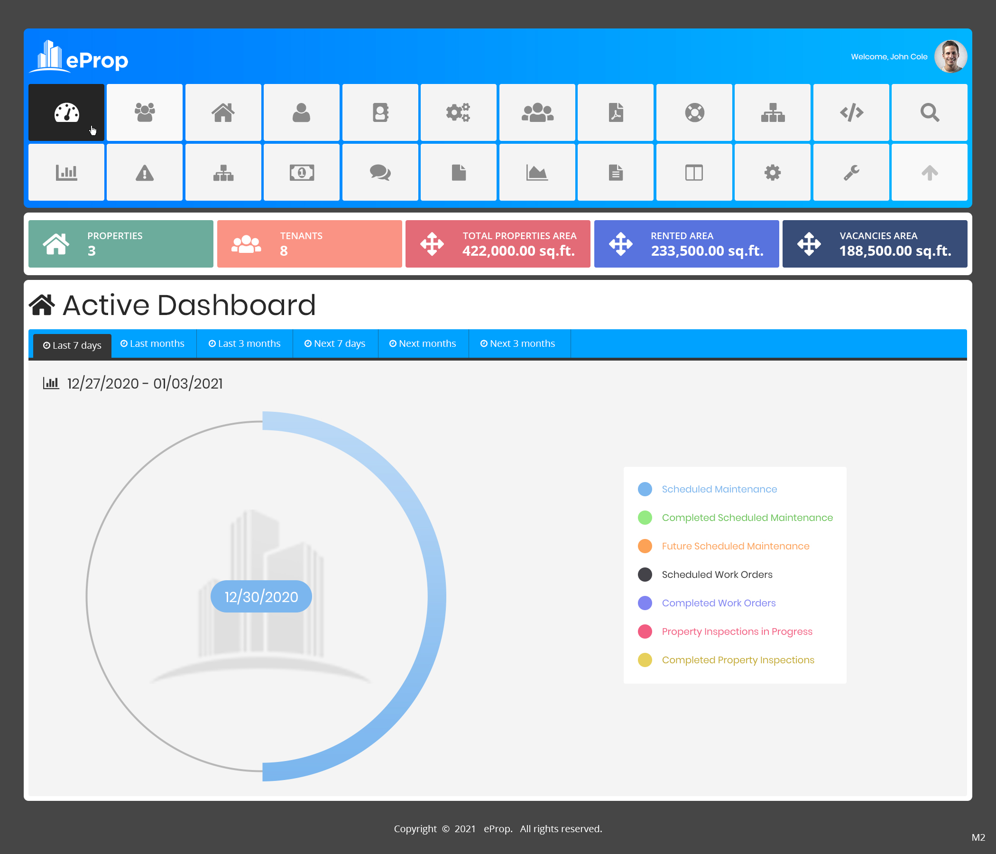Click the TENANTS summary card

309,244
